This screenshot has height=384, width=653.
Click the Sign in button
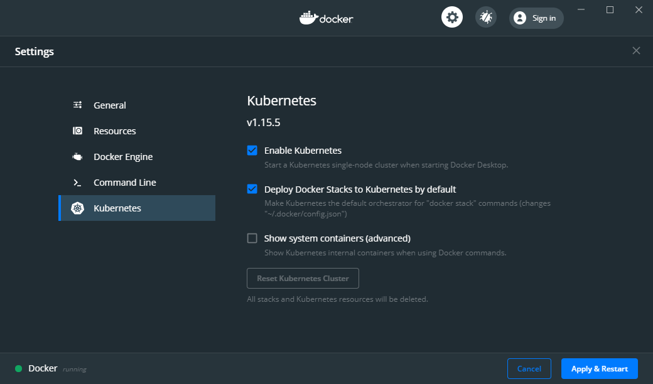pyautogui.click(x=536, y=18)
